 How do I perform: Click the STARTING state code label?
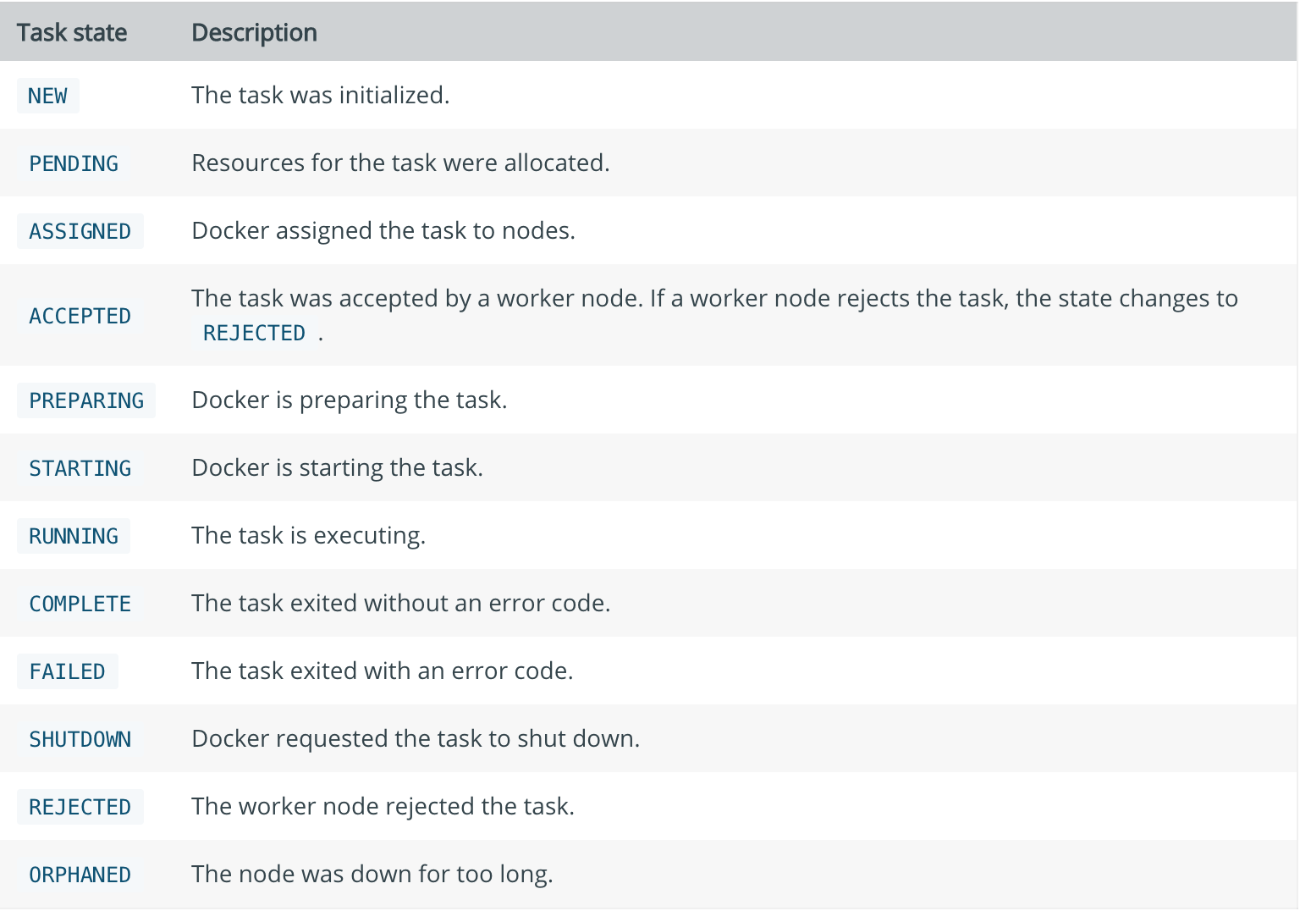pos(80,468)
